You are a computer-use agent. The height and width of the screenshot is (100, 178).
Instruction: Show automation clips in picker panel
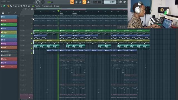coord(15,13)
